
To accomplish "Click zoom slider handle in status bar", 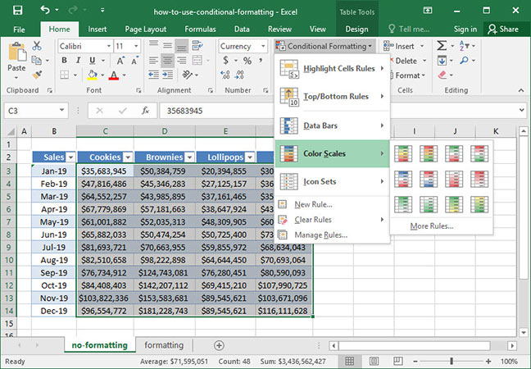I will click(452, 361).
